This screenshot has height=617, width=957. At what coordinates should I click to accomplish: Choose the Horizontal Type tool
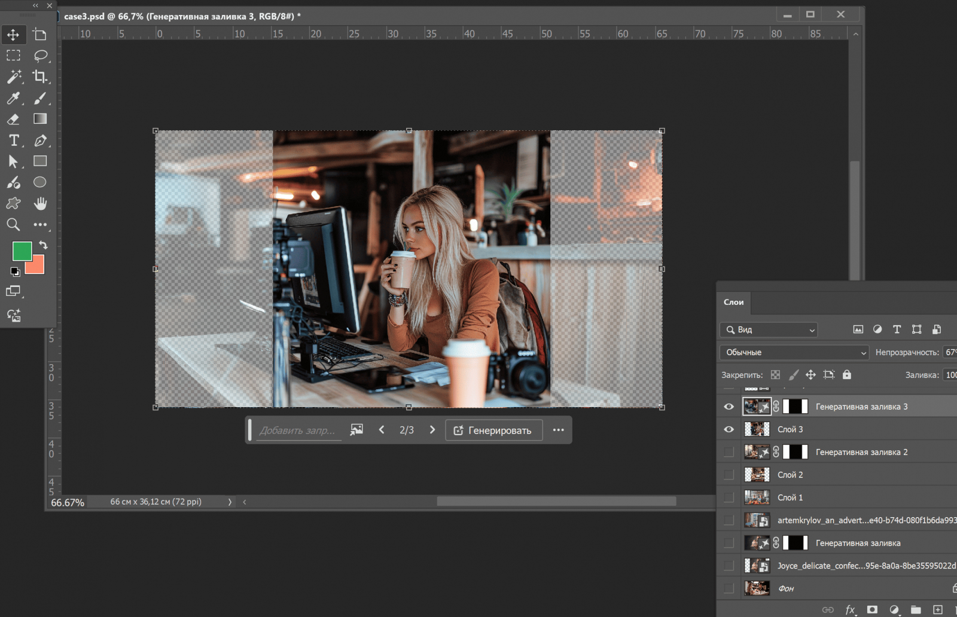(13, 140)
